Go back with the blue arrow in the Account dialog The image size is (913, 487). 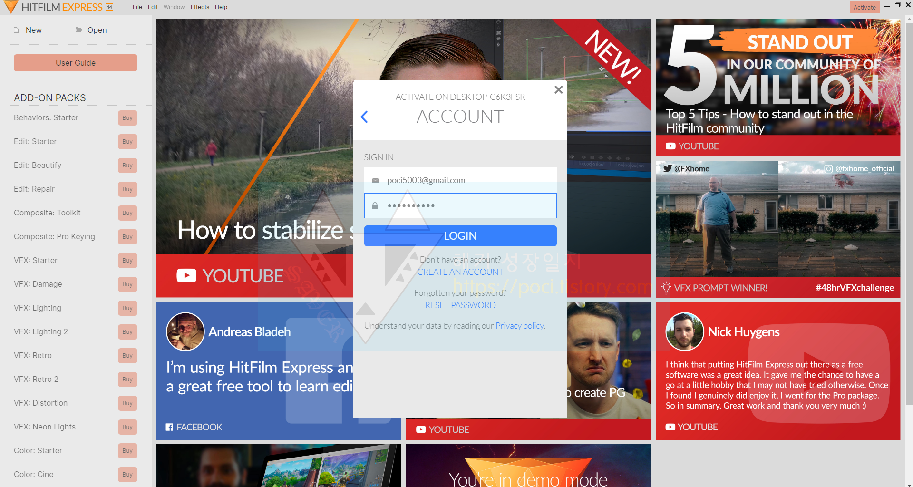pos(364,117)
